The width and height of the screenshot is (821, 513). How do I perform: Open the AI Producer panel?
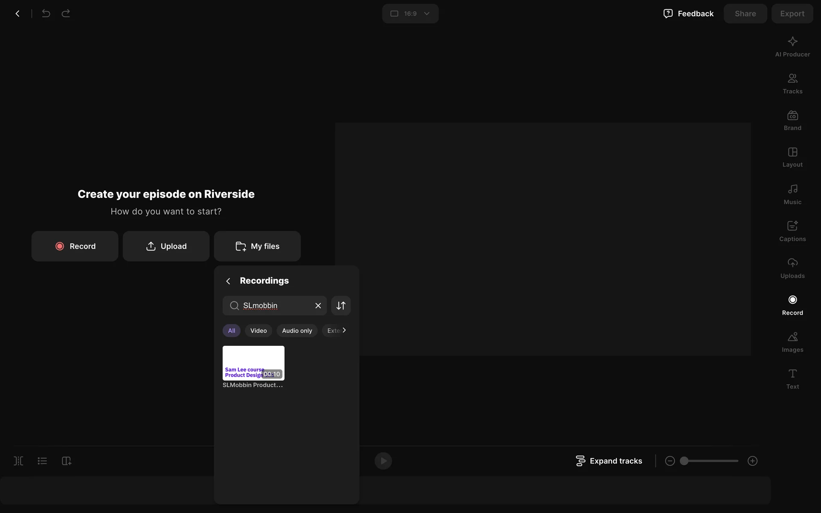pos(792,47)
